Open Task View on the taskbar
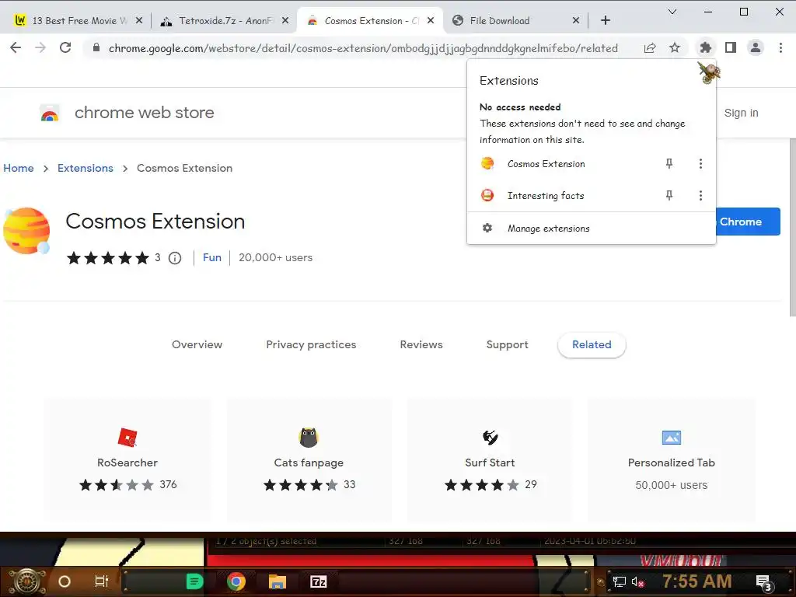796x597 pixels. 102,581
